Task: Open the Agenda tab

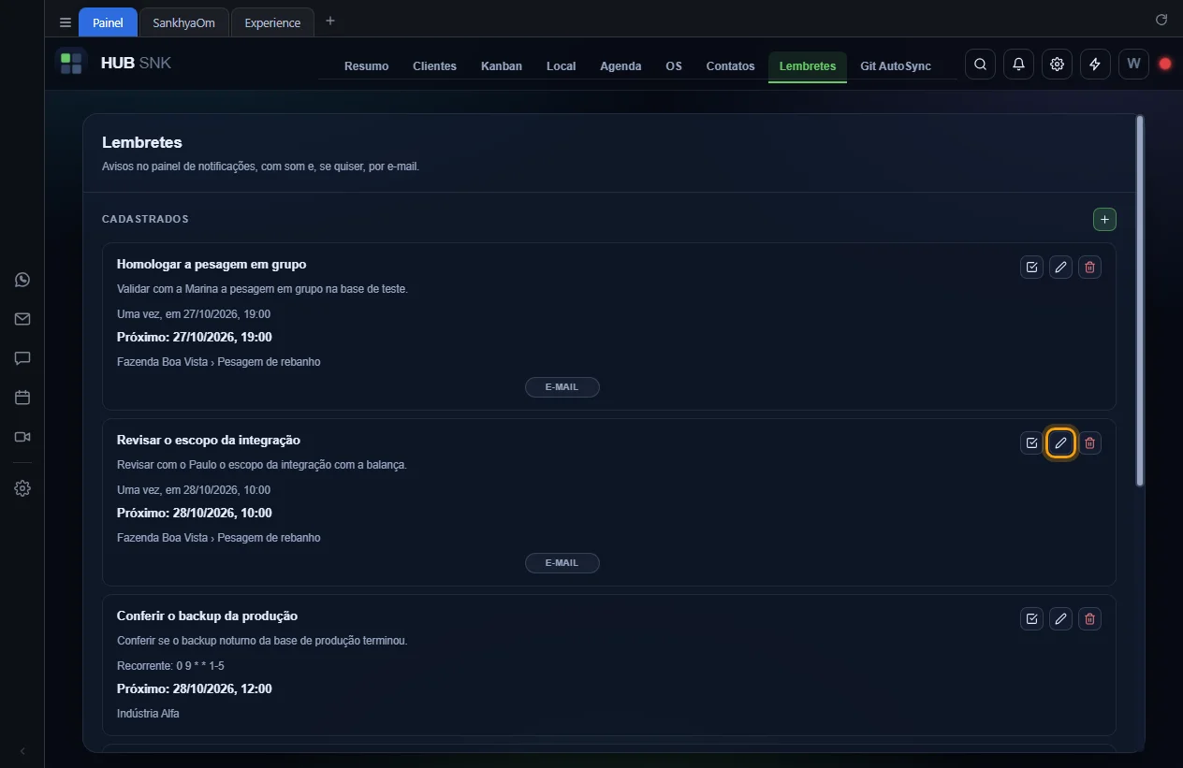Action: [621, 66]
